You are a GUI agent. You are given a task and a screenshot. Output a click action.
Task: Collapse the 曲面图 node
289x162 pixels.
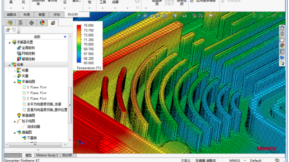point(14,132)
